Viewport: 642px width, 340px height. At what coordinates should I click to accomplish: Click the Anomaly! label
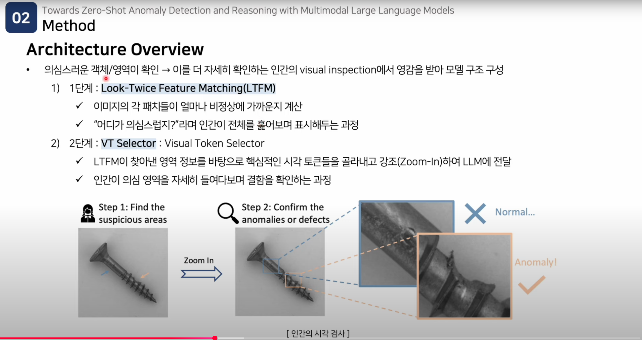click(536, 262)
